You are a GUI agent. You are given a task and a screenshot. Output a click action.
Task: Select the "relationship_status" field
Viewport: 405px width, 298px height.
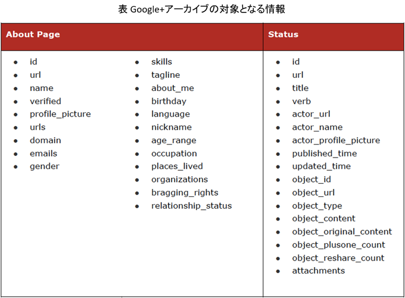point(192,206)
